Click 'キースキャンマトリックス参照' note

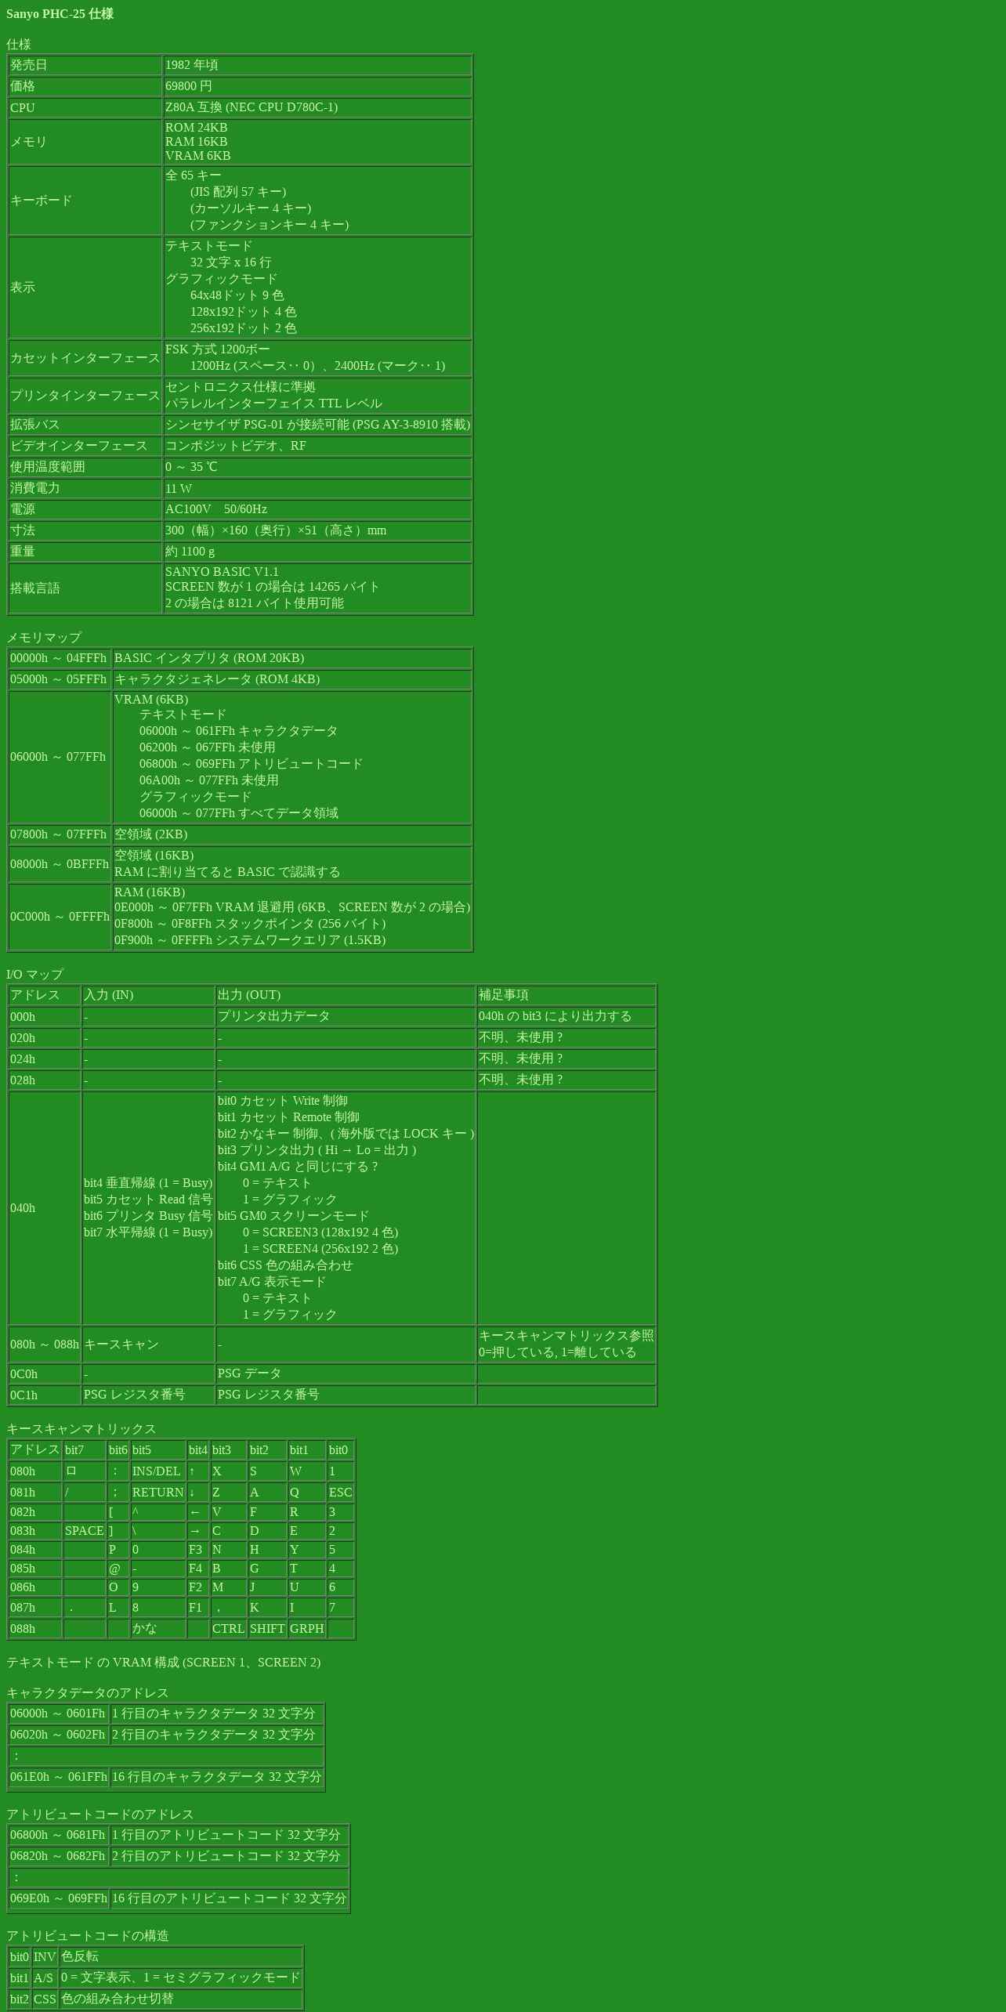pyautogui.click(x=566, y=1335)
